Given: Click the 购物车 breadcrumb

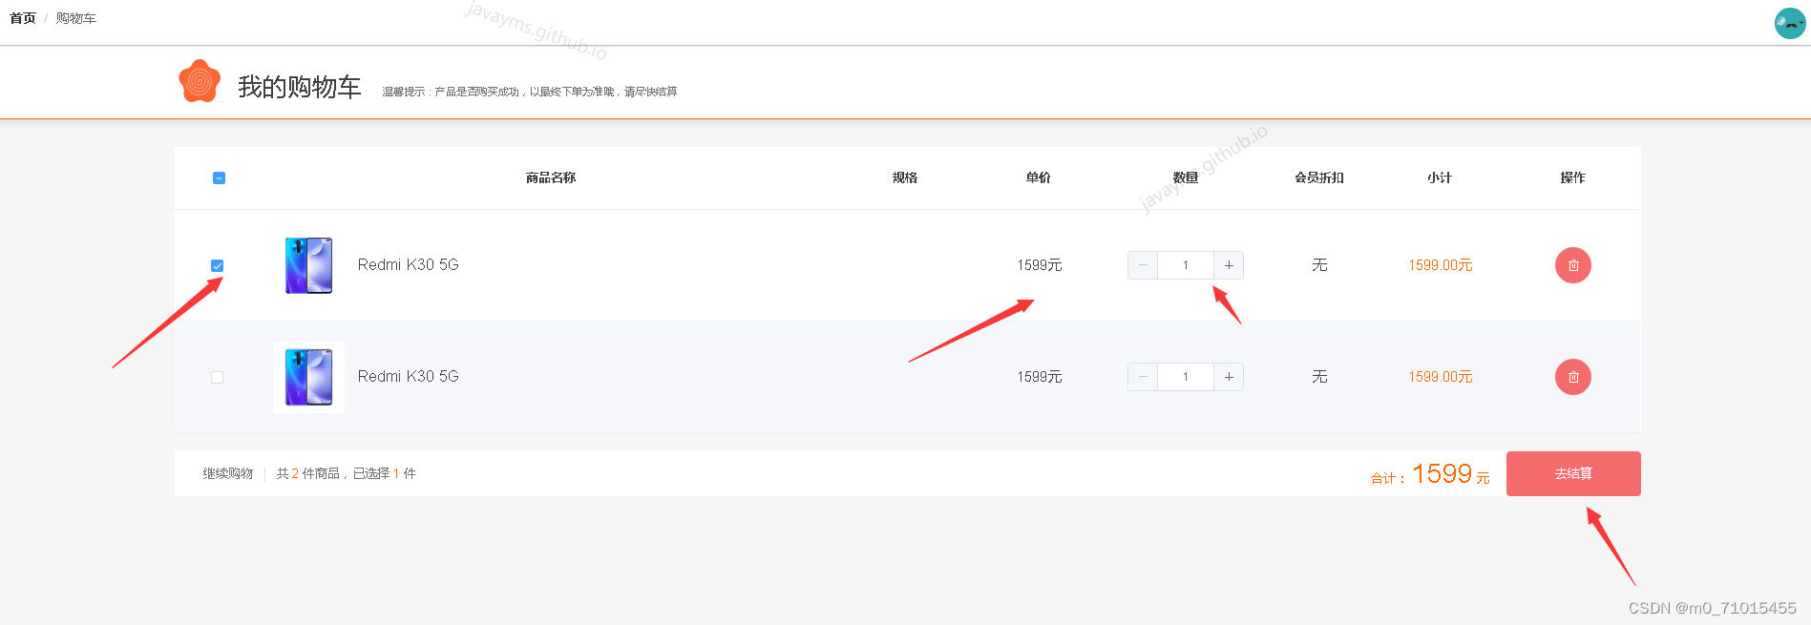Looking at the screenshot, I should tap(75, 18).
